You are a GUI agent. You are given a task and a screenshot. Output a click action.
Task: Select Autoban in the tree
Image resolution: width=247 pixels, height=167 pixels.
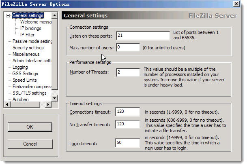click(x=20, y=99)
